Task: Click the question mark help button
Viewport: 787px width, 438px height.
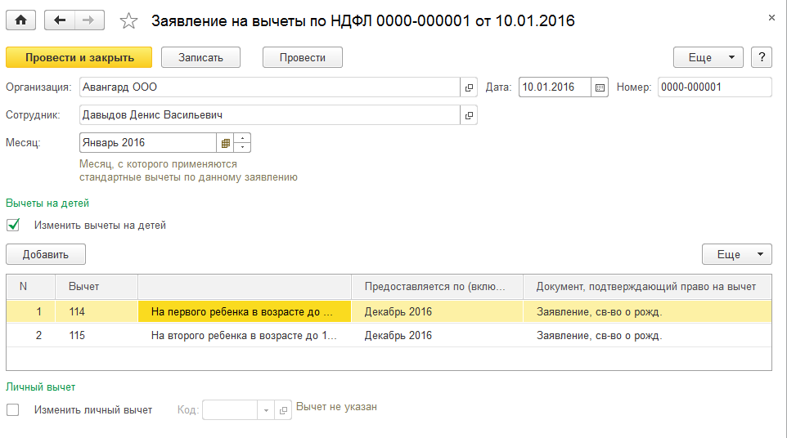Action: [762, 57]
